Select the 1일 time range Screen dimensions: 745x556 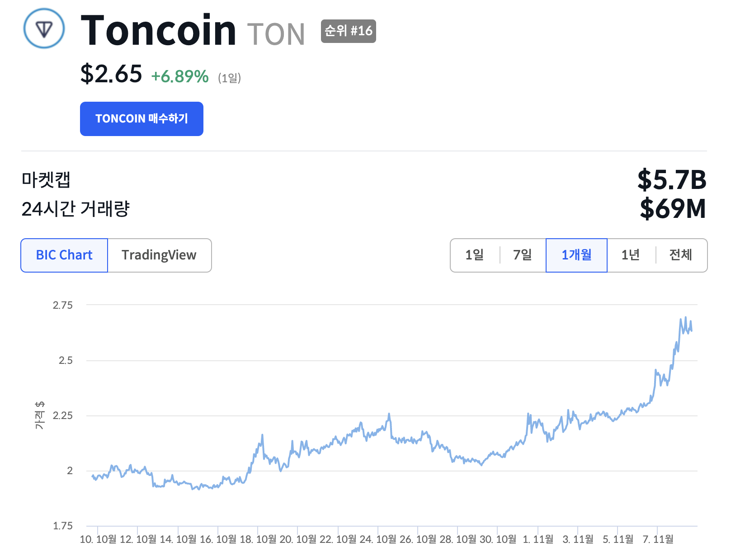pos(475,255)
